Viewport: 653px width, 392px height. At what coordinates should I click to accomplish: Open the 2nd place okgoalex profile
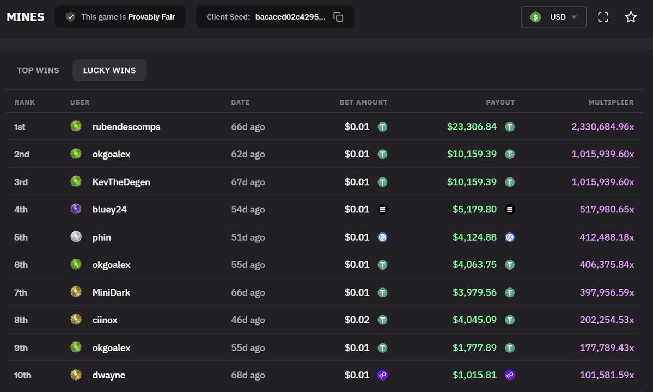[x=111, y=154]
